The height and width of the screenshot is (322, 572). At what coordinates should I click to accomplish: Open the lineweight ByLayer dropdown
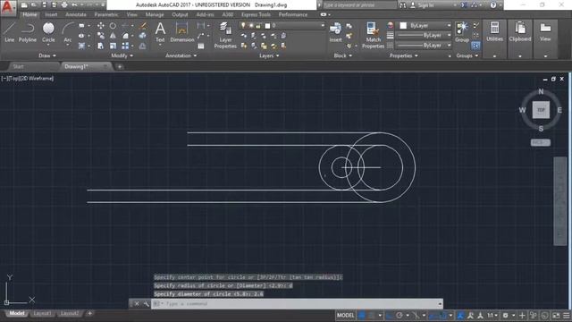[425, 36]
